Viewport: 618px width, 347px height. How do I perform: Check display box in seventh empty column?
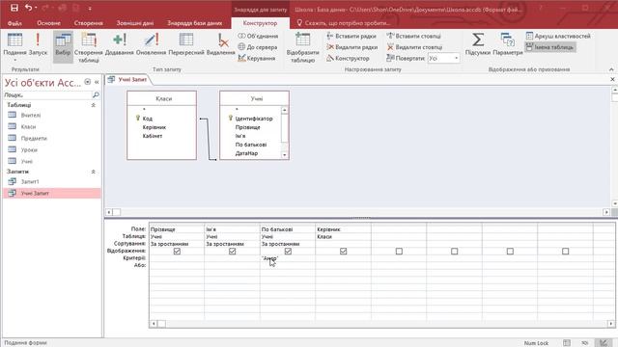point(510,251)
